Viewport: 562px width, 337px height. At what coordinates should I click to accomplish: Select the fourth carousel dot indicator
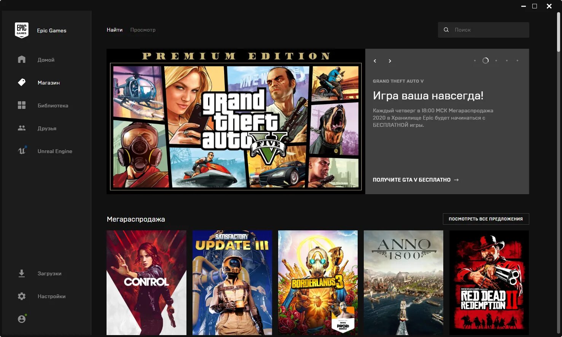(507, 61)
